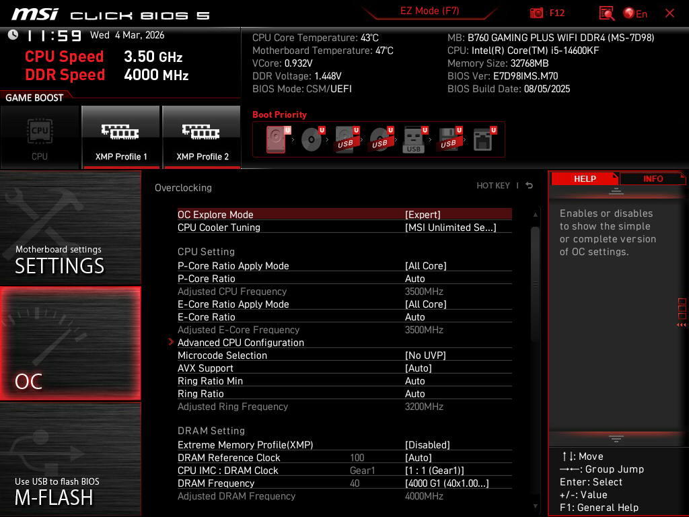Toggle XMP Profile 2
689x517 pixels.
click(x=202, y=137)
